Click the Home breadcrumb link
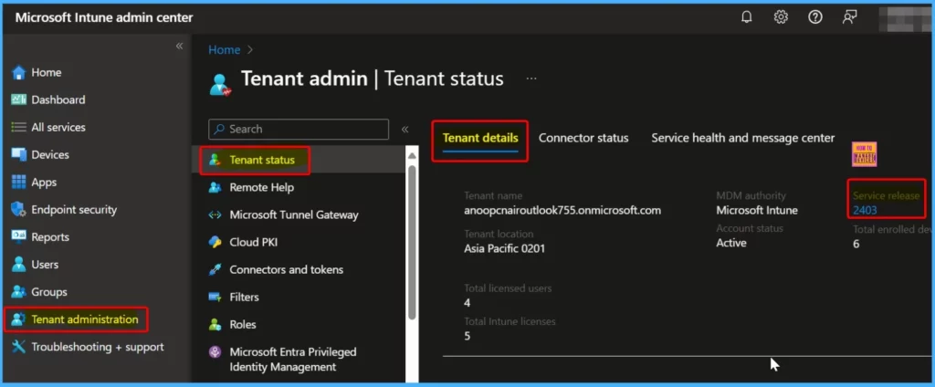This screenshot has width=935, height=387. 225,50
